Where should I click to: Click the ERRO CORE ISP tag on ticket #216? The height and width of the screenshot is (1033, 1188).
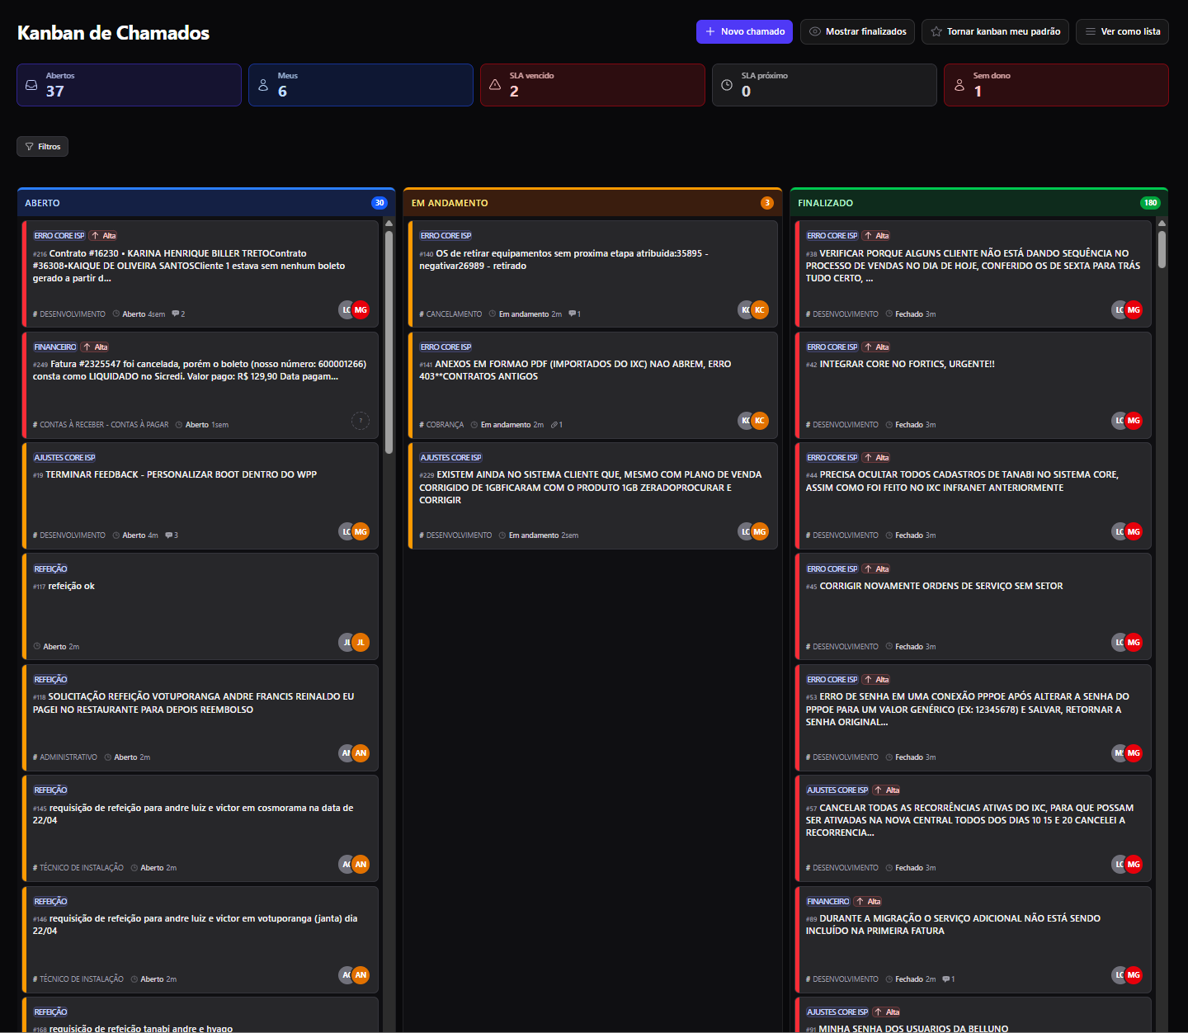pos(59,236)
